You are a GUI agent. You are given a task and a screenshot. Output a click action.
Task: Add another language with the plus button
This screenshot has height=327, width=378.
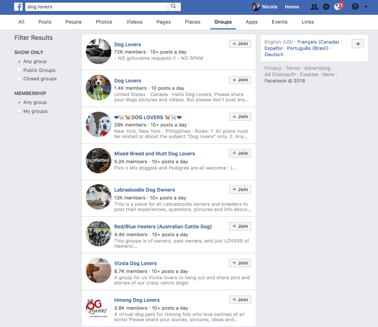tap(358, 44)
